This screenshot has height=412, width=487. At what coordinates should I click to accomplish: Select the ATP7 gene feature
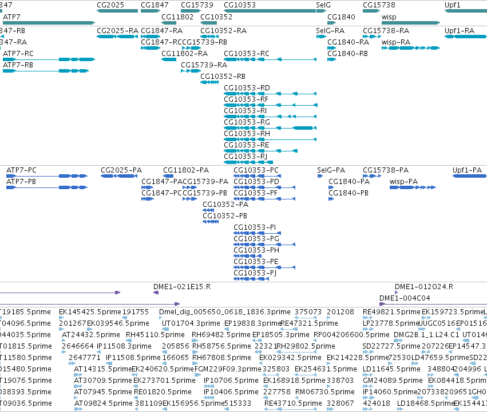point(49,23)
